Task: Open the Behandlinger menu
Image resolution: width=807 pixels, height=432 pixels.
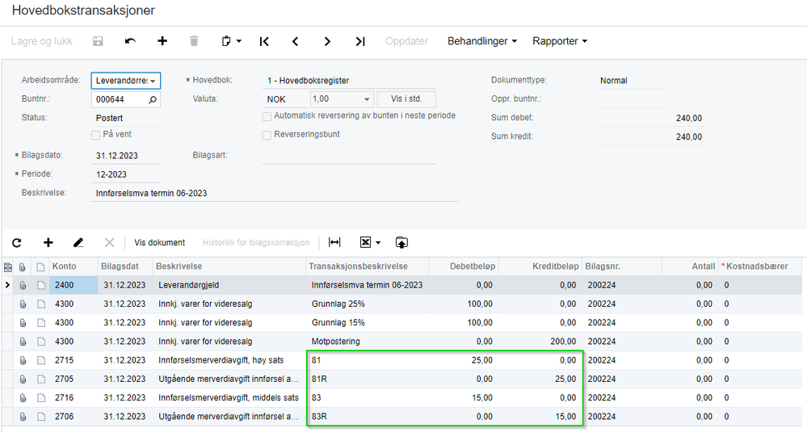Action: point(481,41)
